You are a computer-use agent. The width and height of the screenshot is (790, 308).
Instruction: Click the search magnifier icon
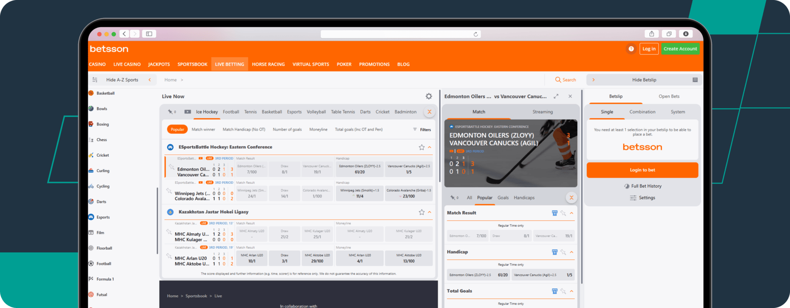(558, 79)
